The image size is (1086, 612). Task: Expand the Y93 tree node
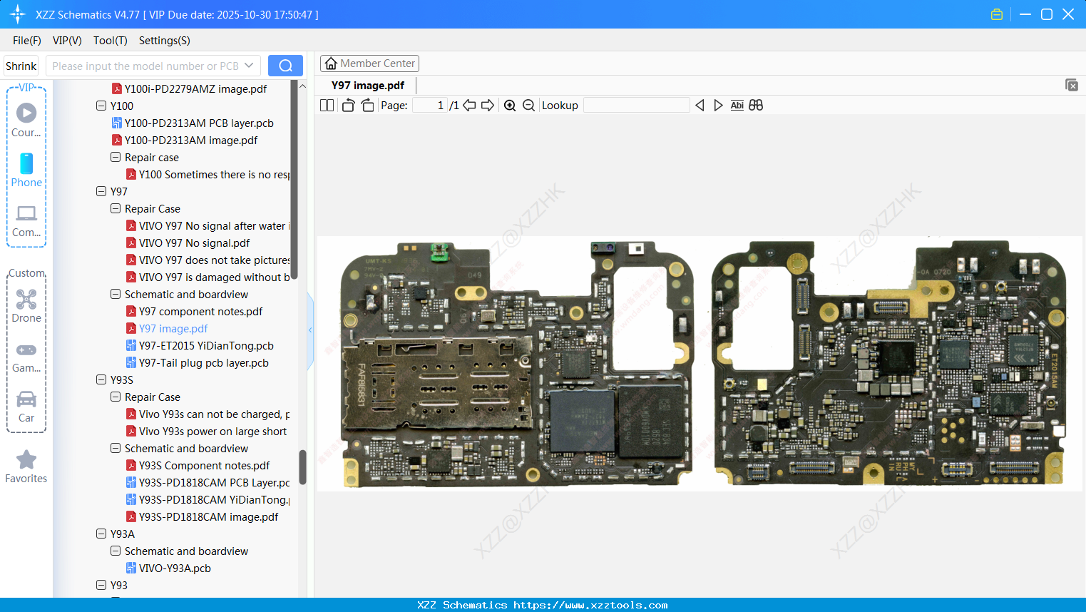click(x=101, y=585)
